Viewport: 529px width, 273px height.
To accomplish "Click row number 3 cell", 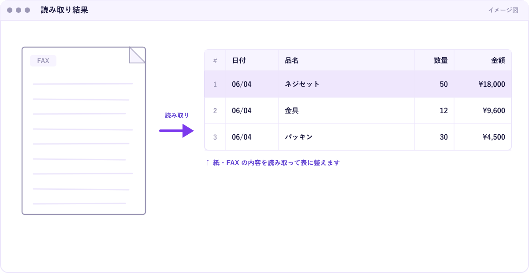I will point(215,137).
